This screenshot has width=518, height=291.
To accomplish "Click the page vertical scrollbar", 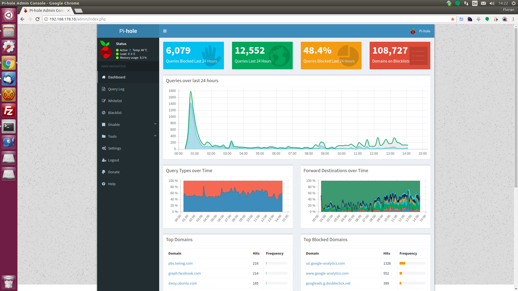I will (516, 108).
